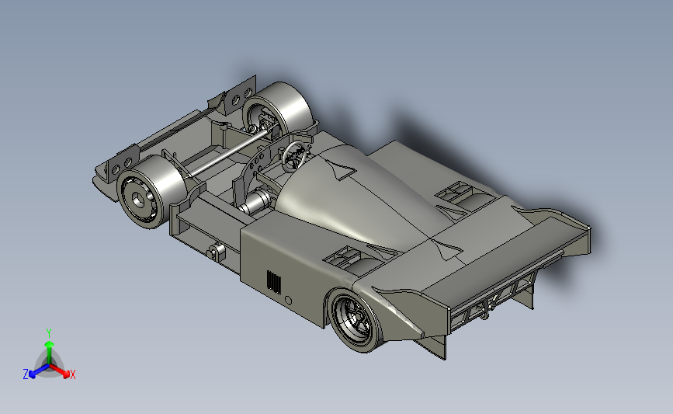Image resolution: width=673 pixels, height=414 pixels.
Task: Select the triangular outline on the canopy top
Action: point(342,170)
